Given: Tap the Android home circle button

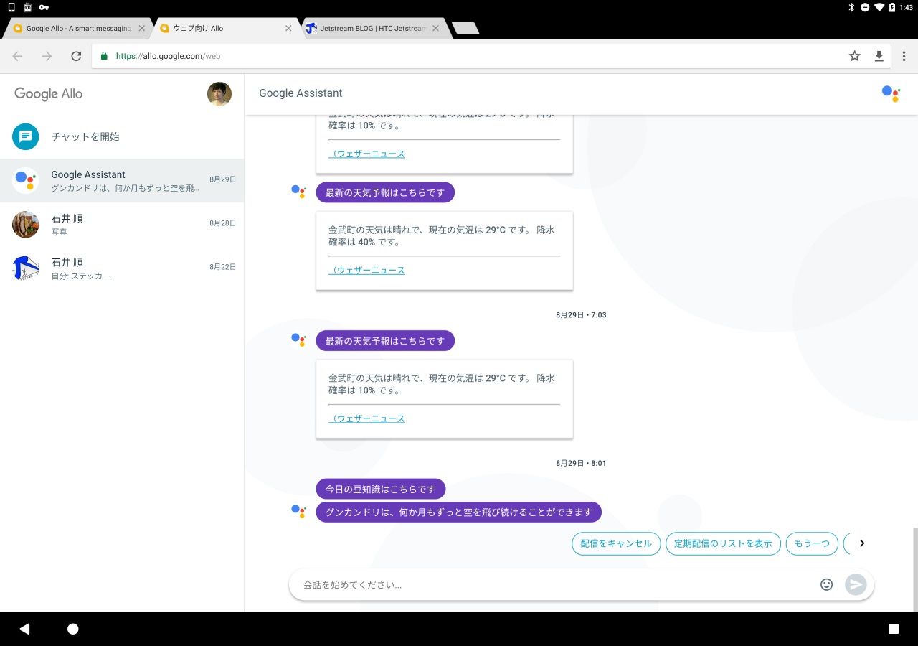Looking at the screenshot, I should click(72, 629).
